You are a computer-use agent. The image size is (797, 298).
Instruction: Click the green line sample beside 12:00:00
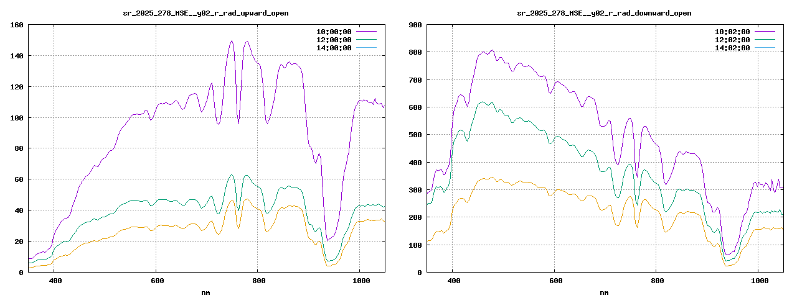coord(366,40)
